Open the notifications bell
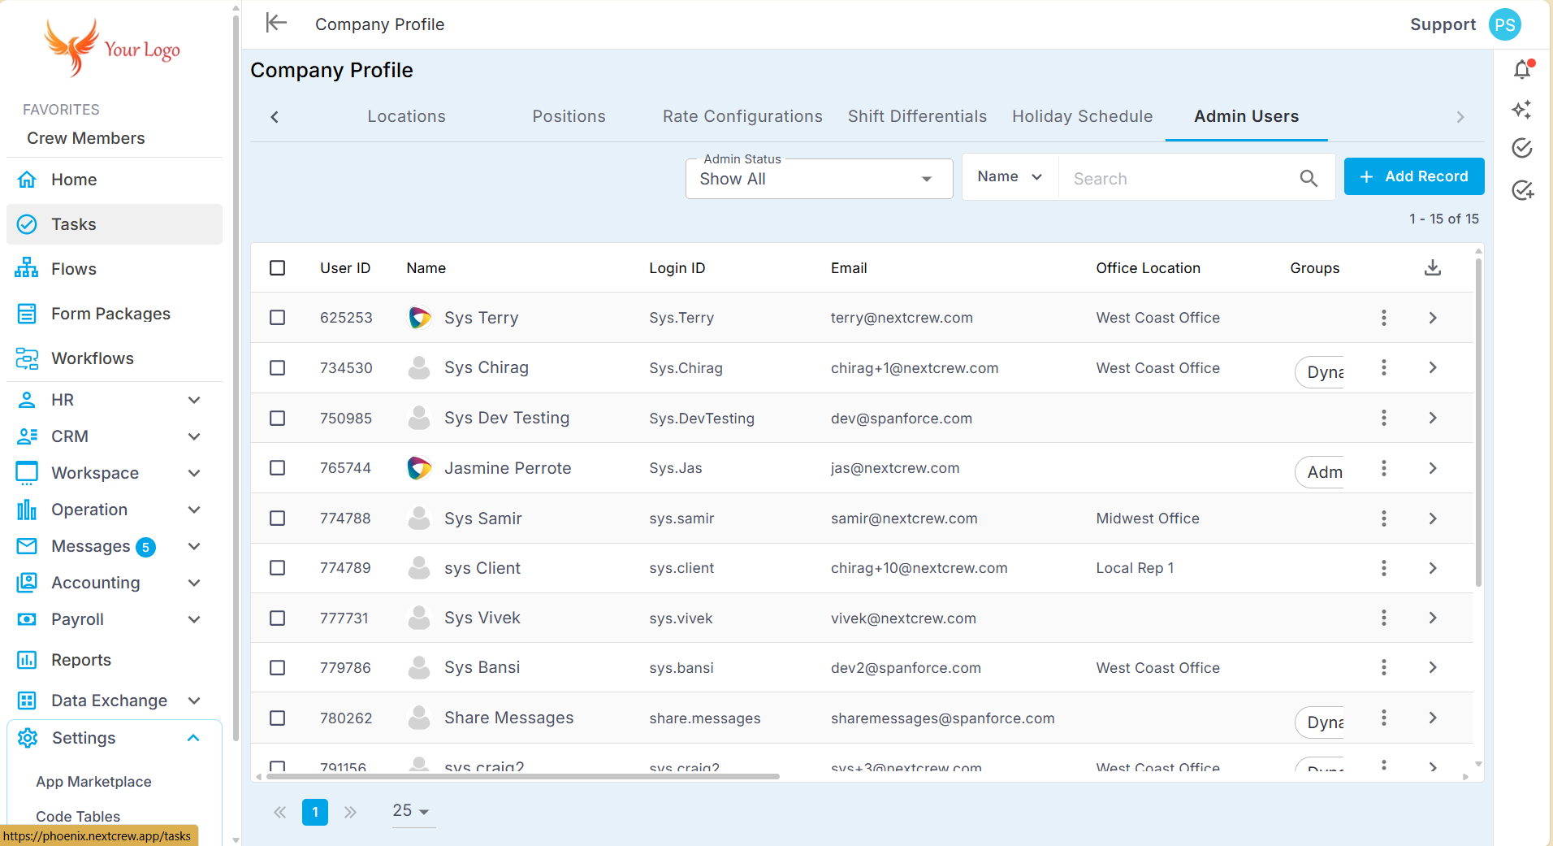The image size is (1553, 846). 1522,69
